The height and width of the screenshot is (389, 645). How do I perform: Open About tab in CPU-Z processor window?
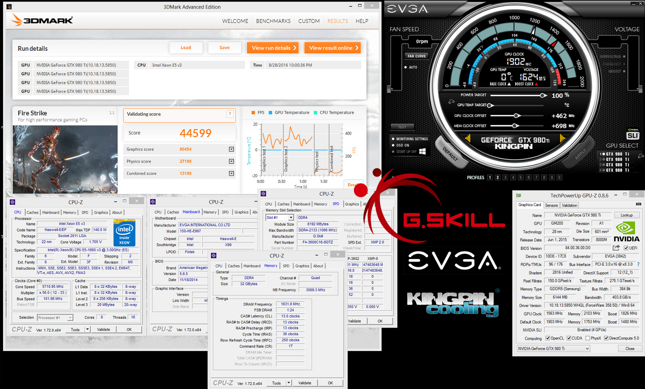117,212
